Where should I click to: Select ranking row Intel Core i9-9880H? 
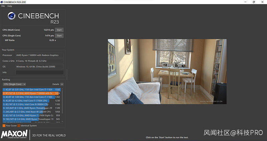coord(31,104)
